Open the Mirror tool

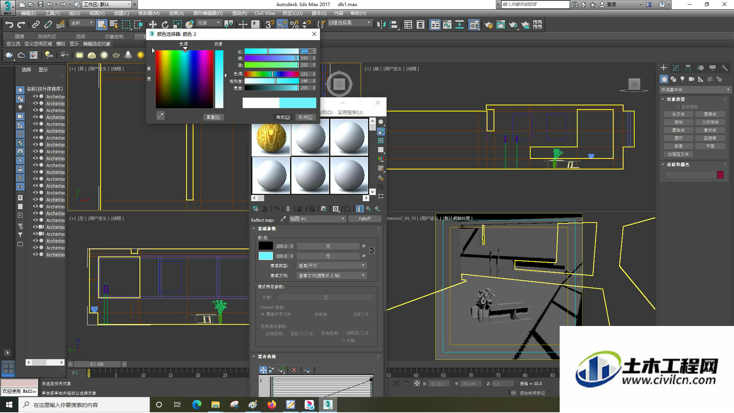(x=381, y=25)
